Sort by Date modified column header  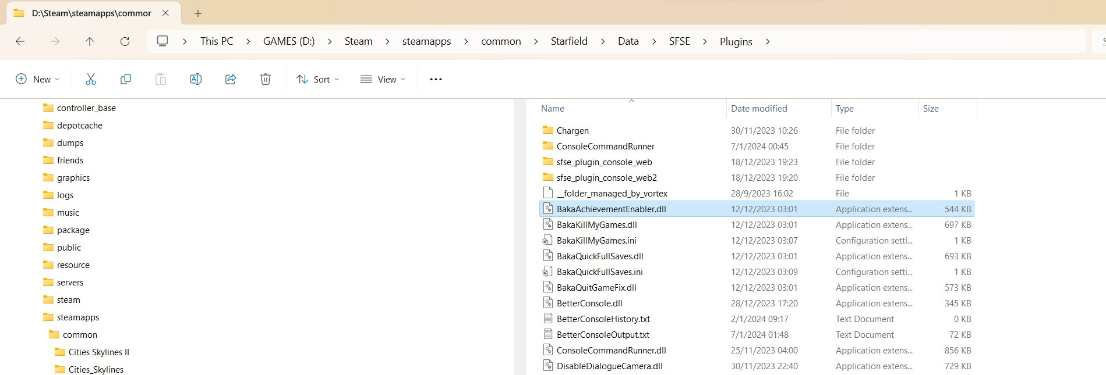[x=759, y=109]
